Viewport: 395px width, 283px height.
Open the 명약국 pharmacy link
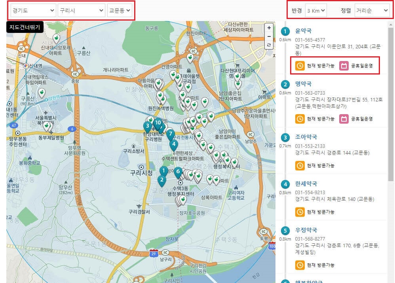303,84
